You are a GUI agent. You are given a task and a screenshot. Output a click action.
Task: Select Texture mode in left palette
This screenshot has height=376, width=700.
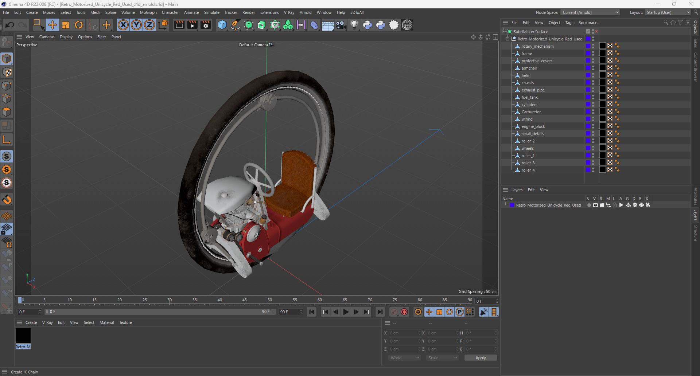(x=7, y=72)
